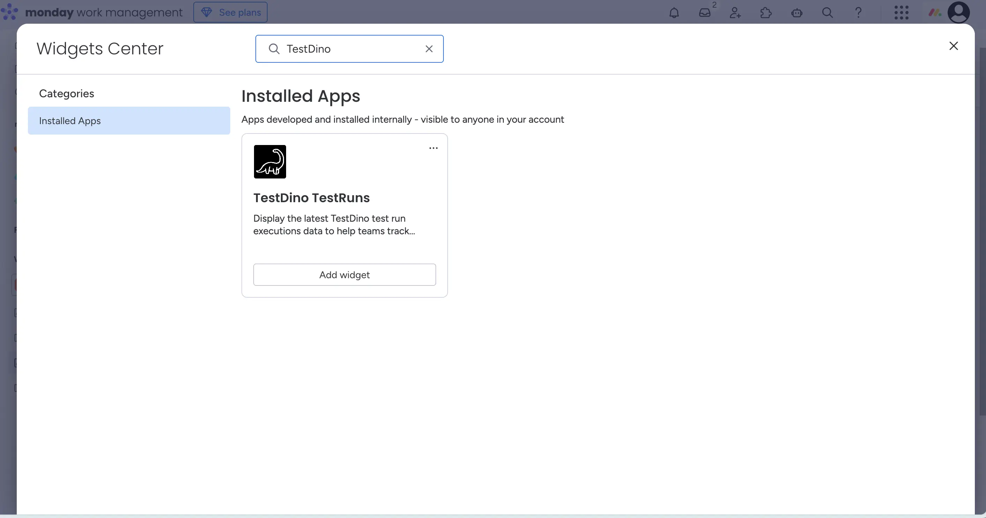Click the Widgets Center title
The width and height of the screenshot is (986, 518).
(100, 48)
